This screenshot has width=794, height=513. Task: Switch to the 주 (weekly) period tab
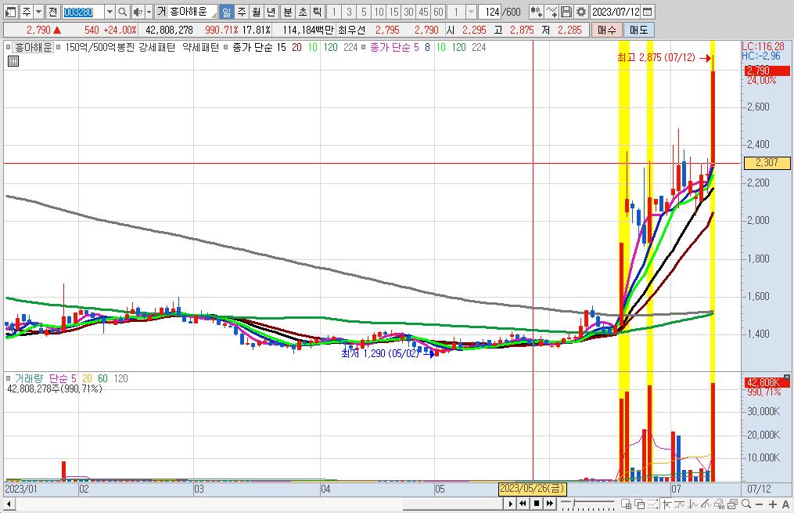[242, 12]
